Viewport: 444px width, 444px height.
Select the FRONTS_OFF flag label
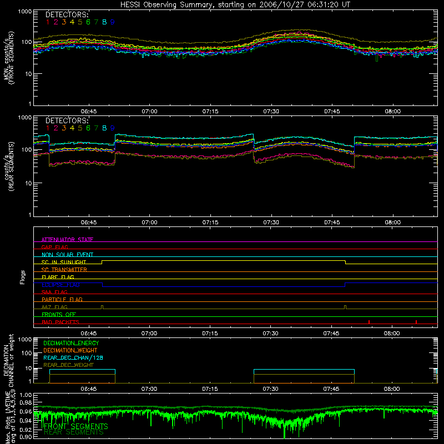click(59, 314)
